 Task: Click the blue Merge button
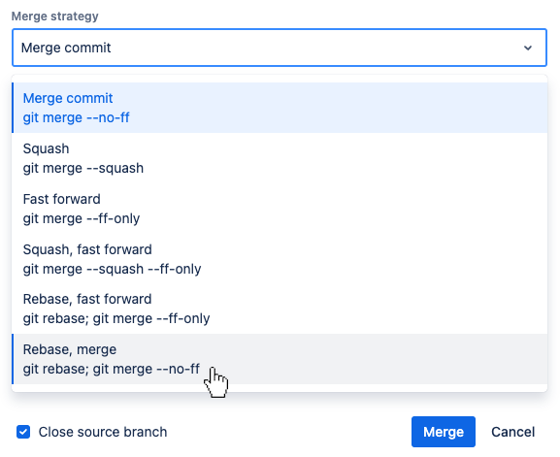click(x=444, y=432)
